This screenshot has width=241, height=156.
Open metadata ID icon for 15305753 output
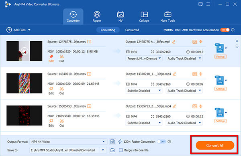pos(195,106)
